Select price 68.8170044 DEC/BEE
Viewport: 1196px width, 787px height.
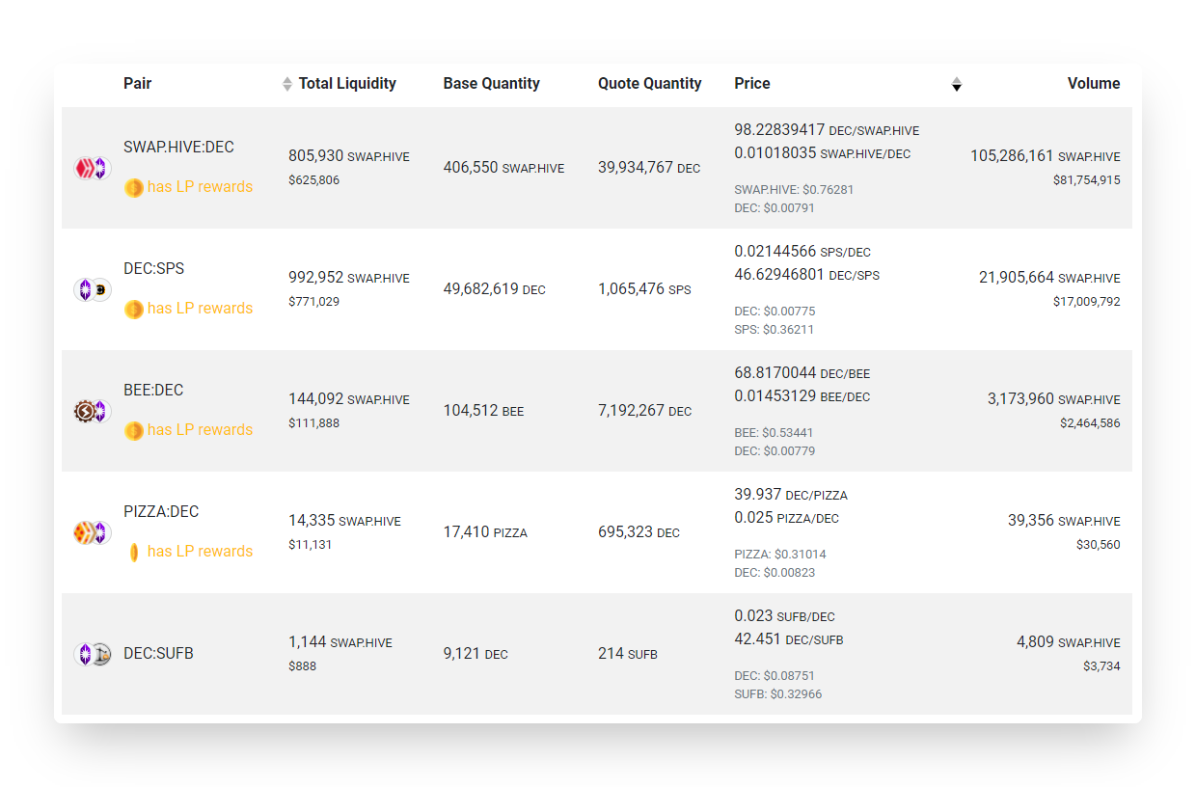coord(802,372)
